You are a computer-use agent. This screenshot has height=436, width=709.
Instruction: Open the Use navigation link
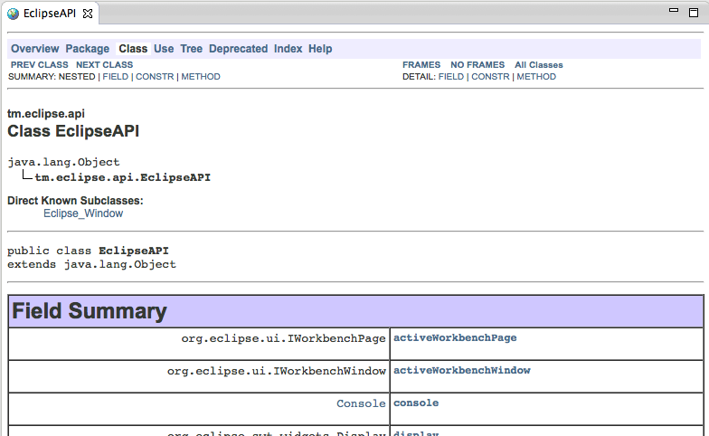coord(164,49)
